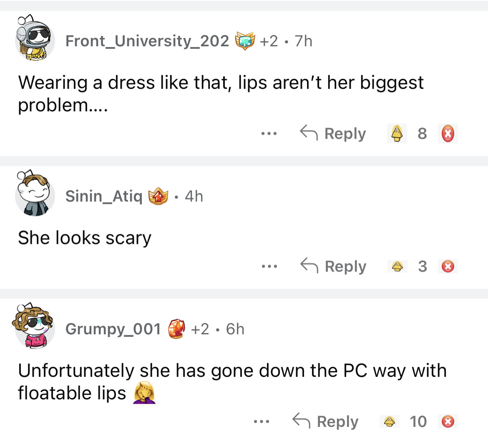
Task: Click Sinin_Atiq's red arrow flair badge
Action: point(158,196)
